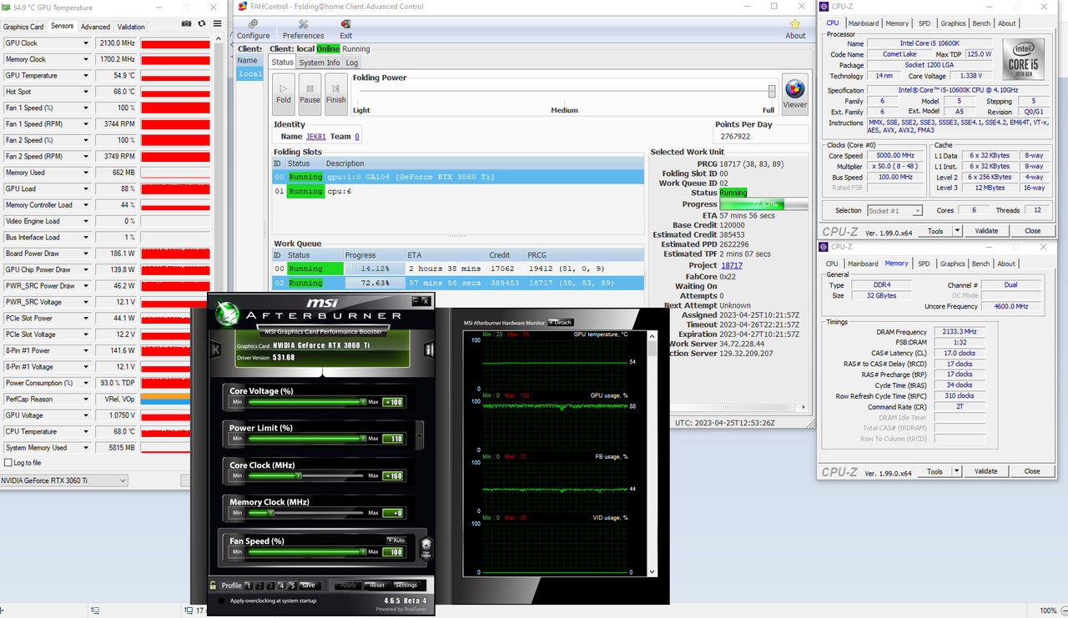Click FAHControl title bar app icon
Image resolution: width=1068 pixels, height=618 pixels.
coord(243,6)
